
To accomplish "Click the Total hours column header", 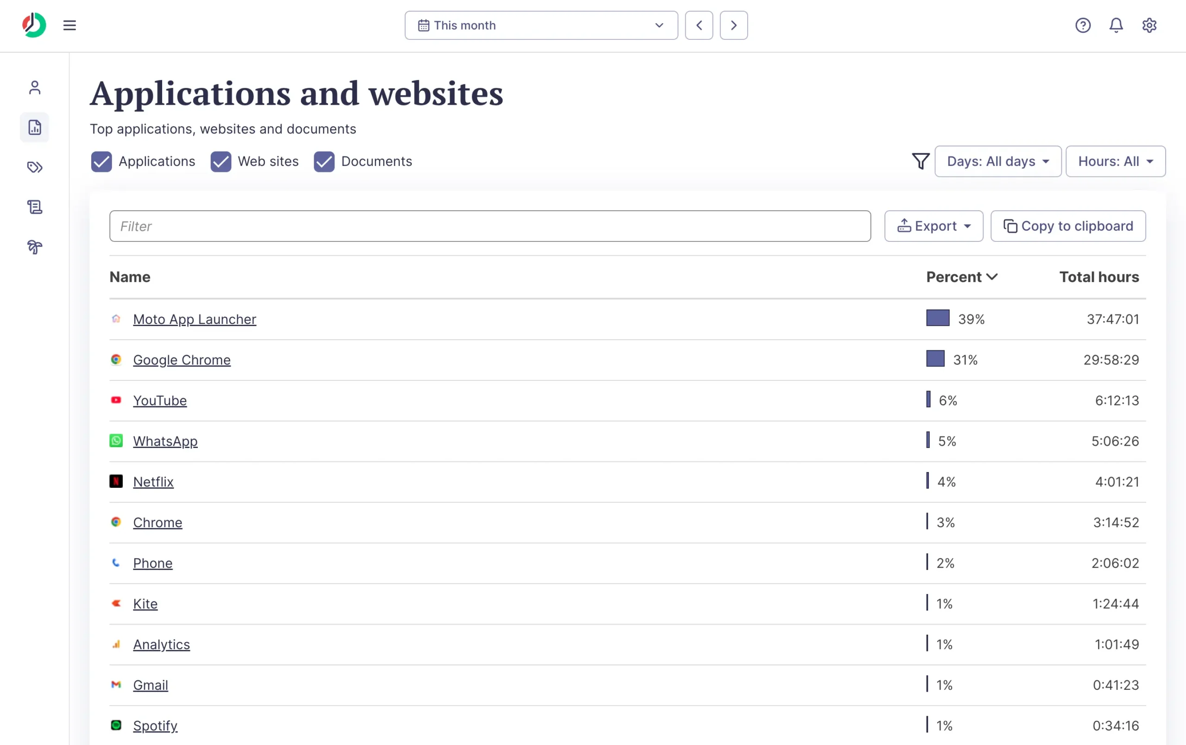I will coord(1099,277).
